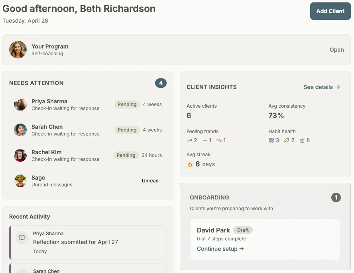Click the Open label in Your Program
Screen dimensions: 354x273
[336, 50]
